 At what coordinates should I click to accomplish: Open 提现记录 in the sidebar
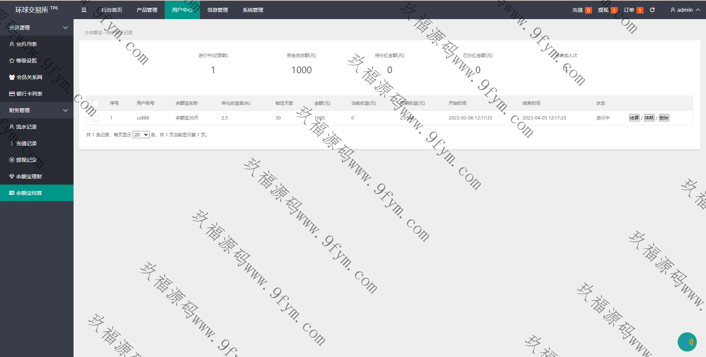pos(26,160)
